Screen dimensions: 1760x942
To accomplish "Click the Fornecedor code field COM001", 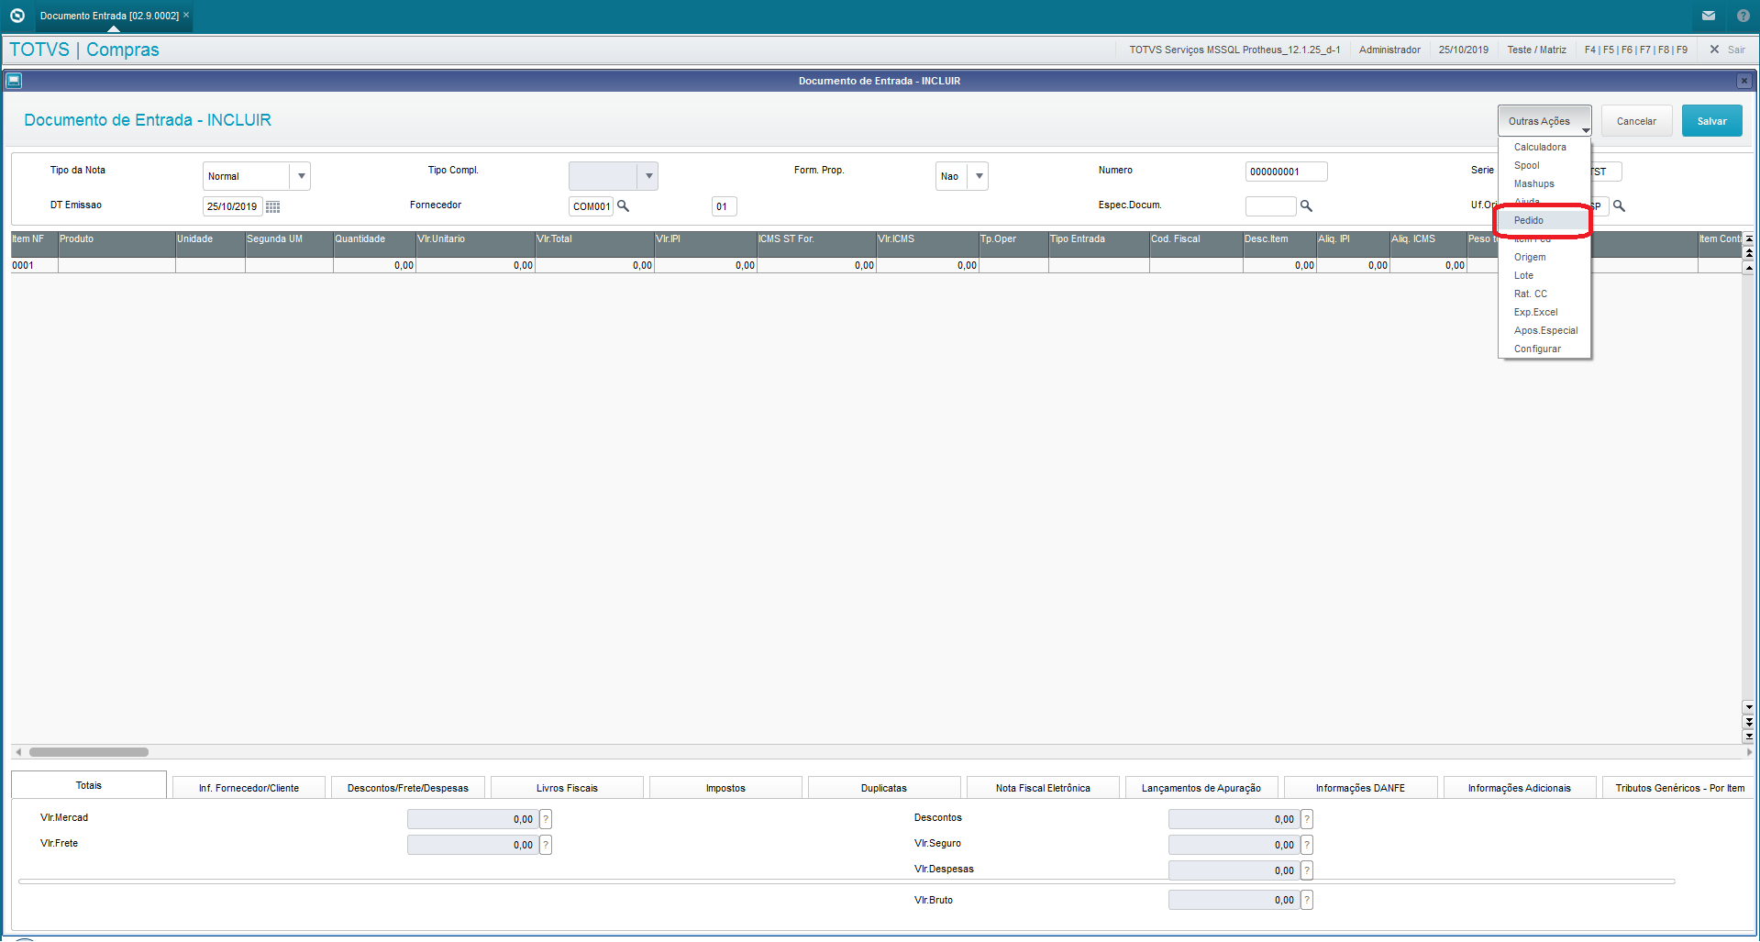I will tap(591, 206).
